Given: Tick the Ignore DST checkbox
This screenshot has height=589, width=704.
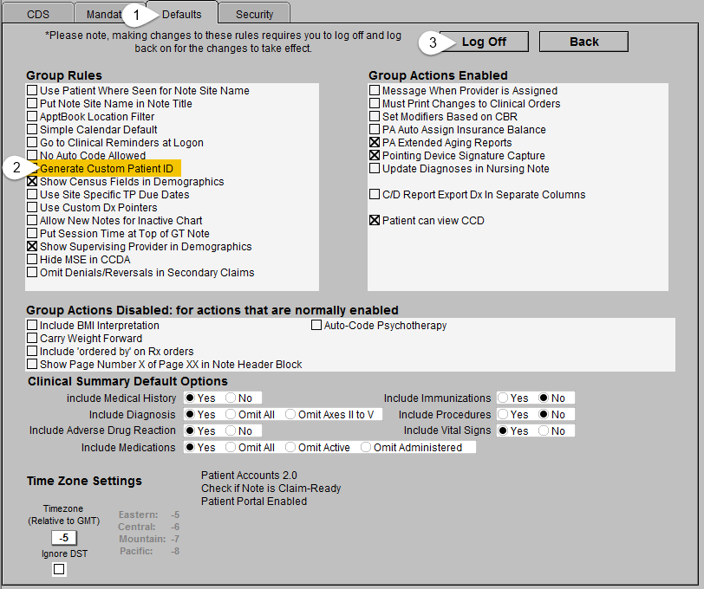Looking at the screenshot, I should (x=59, y=569).
